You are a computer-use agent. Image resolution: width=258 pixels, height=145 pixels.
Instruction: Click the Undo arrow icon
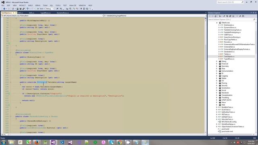click(x=27, y=9)
